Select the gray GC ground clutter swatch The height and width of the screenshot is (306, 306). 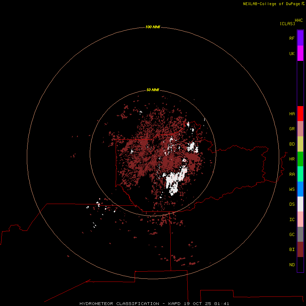coord(300,234)
